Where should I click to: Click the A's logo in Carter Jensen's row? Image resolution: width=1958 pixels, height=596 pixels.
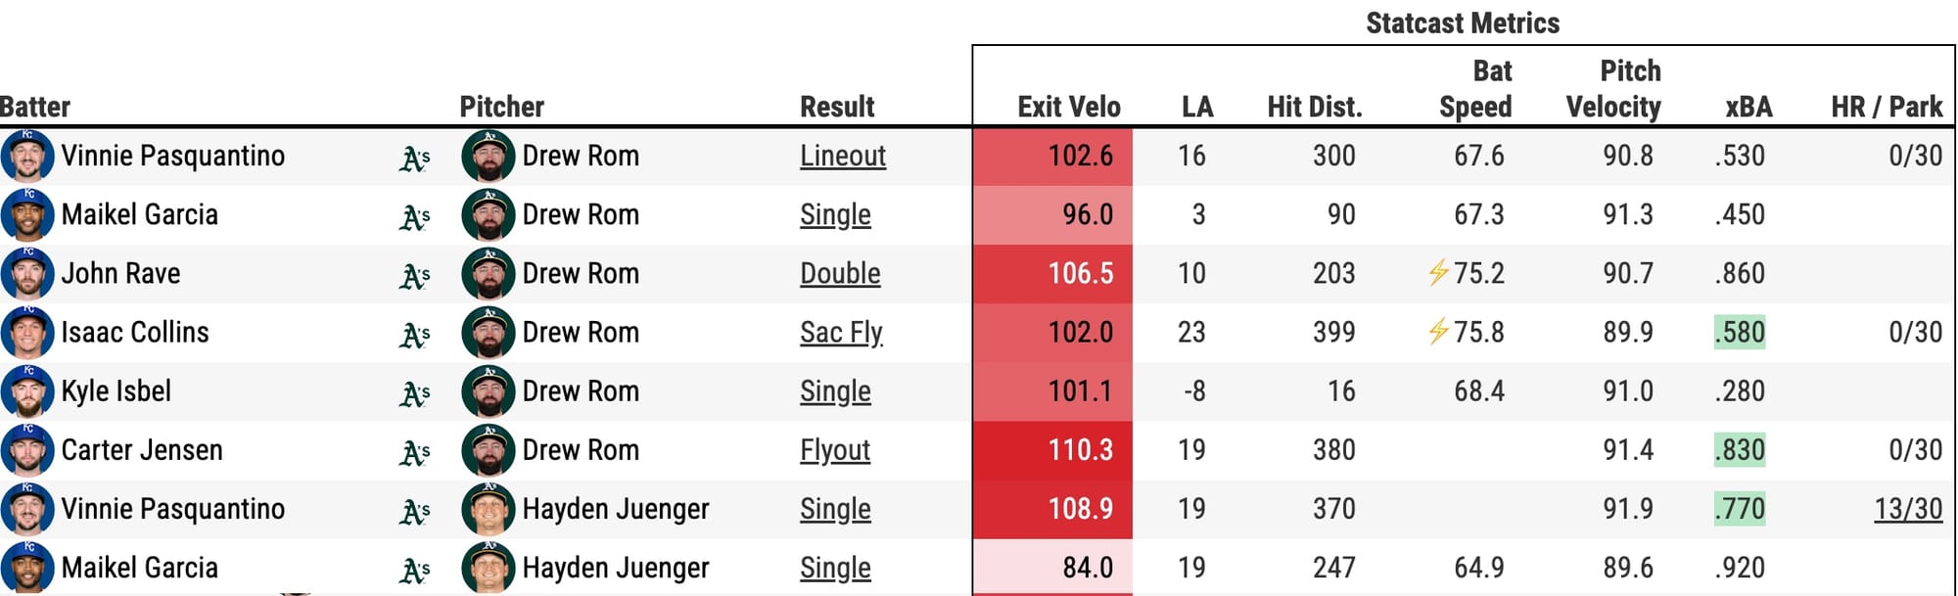click(x=415, y=451)
